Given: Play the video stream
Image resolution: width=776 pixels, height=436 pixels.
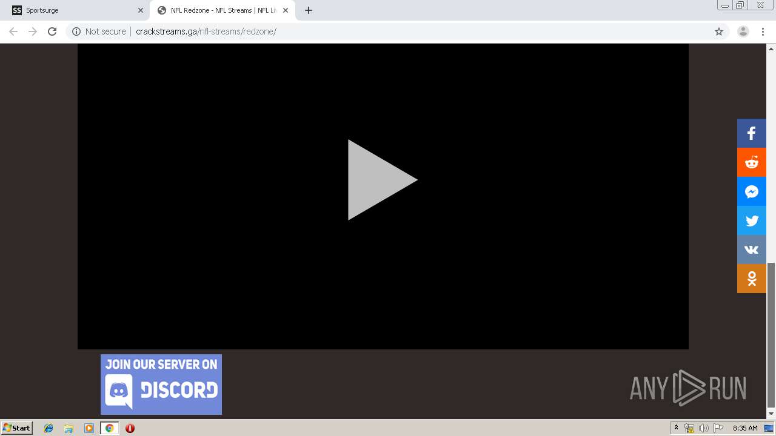Looking at the screenshot, I should pyautogui.click(x=383, y=180).
